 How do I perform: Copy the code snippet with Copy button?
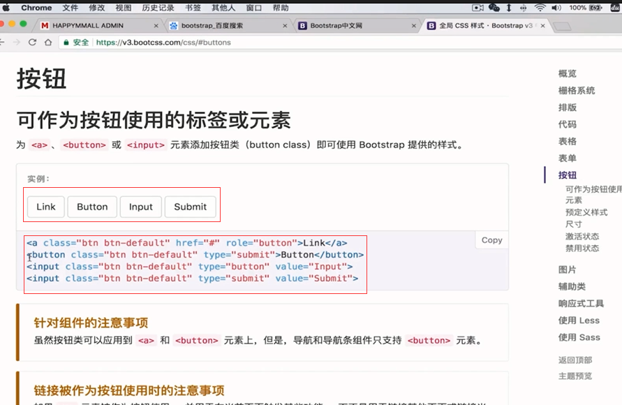click(x=492, y=240)
